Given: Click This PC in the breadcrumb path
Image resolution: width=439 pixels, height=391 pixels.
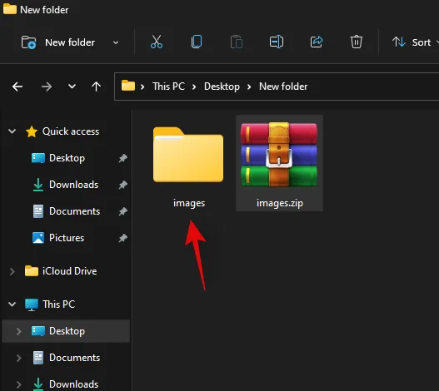Looking at the screenshot, I should click(168, 87).
